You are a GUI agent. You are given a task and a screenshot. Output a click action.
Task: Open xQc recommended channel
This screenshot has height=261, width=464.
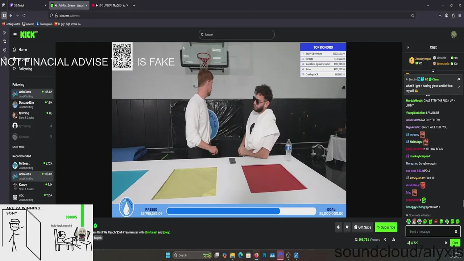[33, 197]
